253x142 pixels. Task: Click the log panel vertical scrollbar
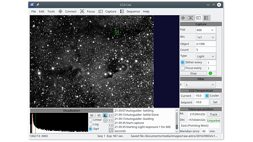(x=177, y=120)
